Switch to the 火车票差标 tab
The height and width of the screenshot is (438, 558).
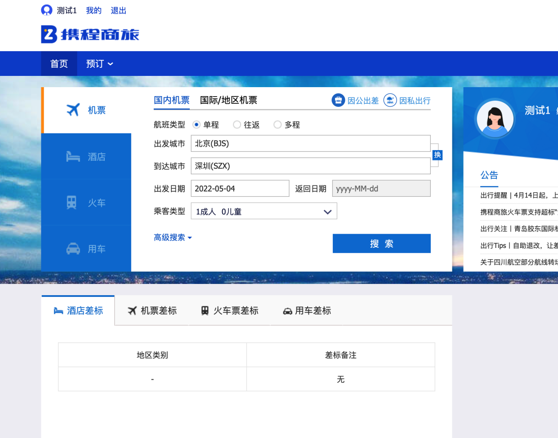click(x=230, y=310)
